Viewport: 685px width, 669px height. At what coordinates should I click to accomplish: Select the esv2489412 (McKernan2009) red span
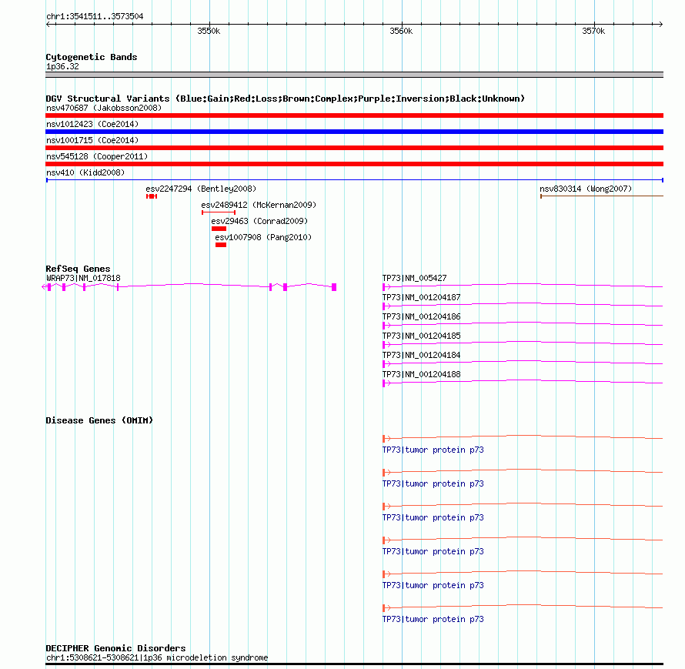(219, 212)
